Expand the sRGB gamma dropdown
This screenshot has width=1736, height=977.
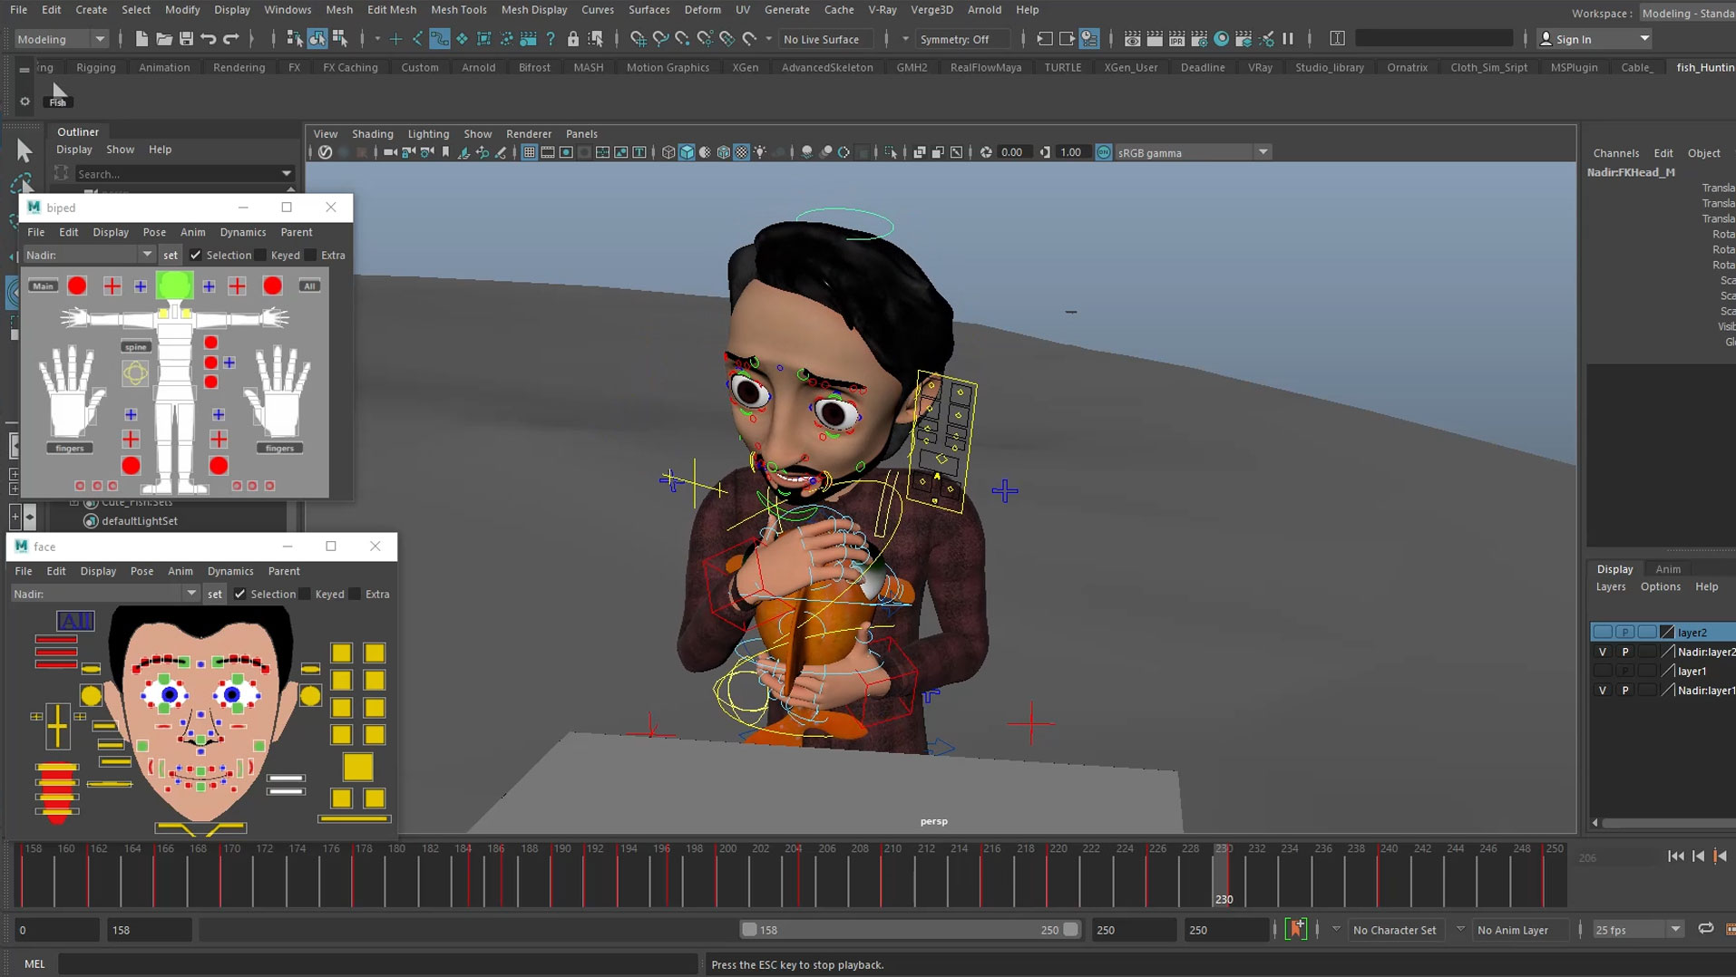(1263, 152)
